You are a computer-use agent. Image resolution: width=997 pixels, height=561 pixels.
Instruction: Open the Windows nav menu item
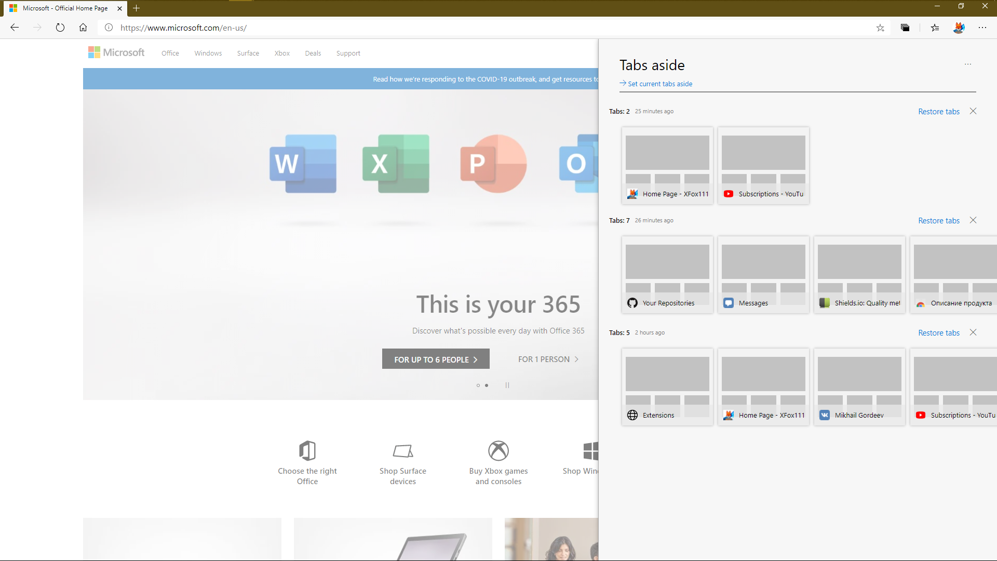coord(208,54)
